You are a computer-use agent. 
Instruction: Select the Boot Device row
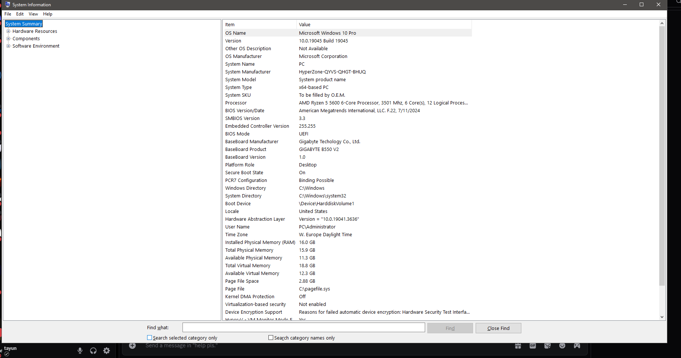pyautogui.click(x=348, y=204)
